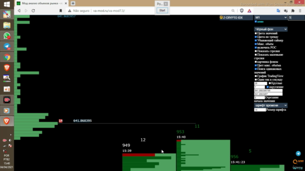Open the volume speaker tray icon
The image size is (305, 171).
10,140
